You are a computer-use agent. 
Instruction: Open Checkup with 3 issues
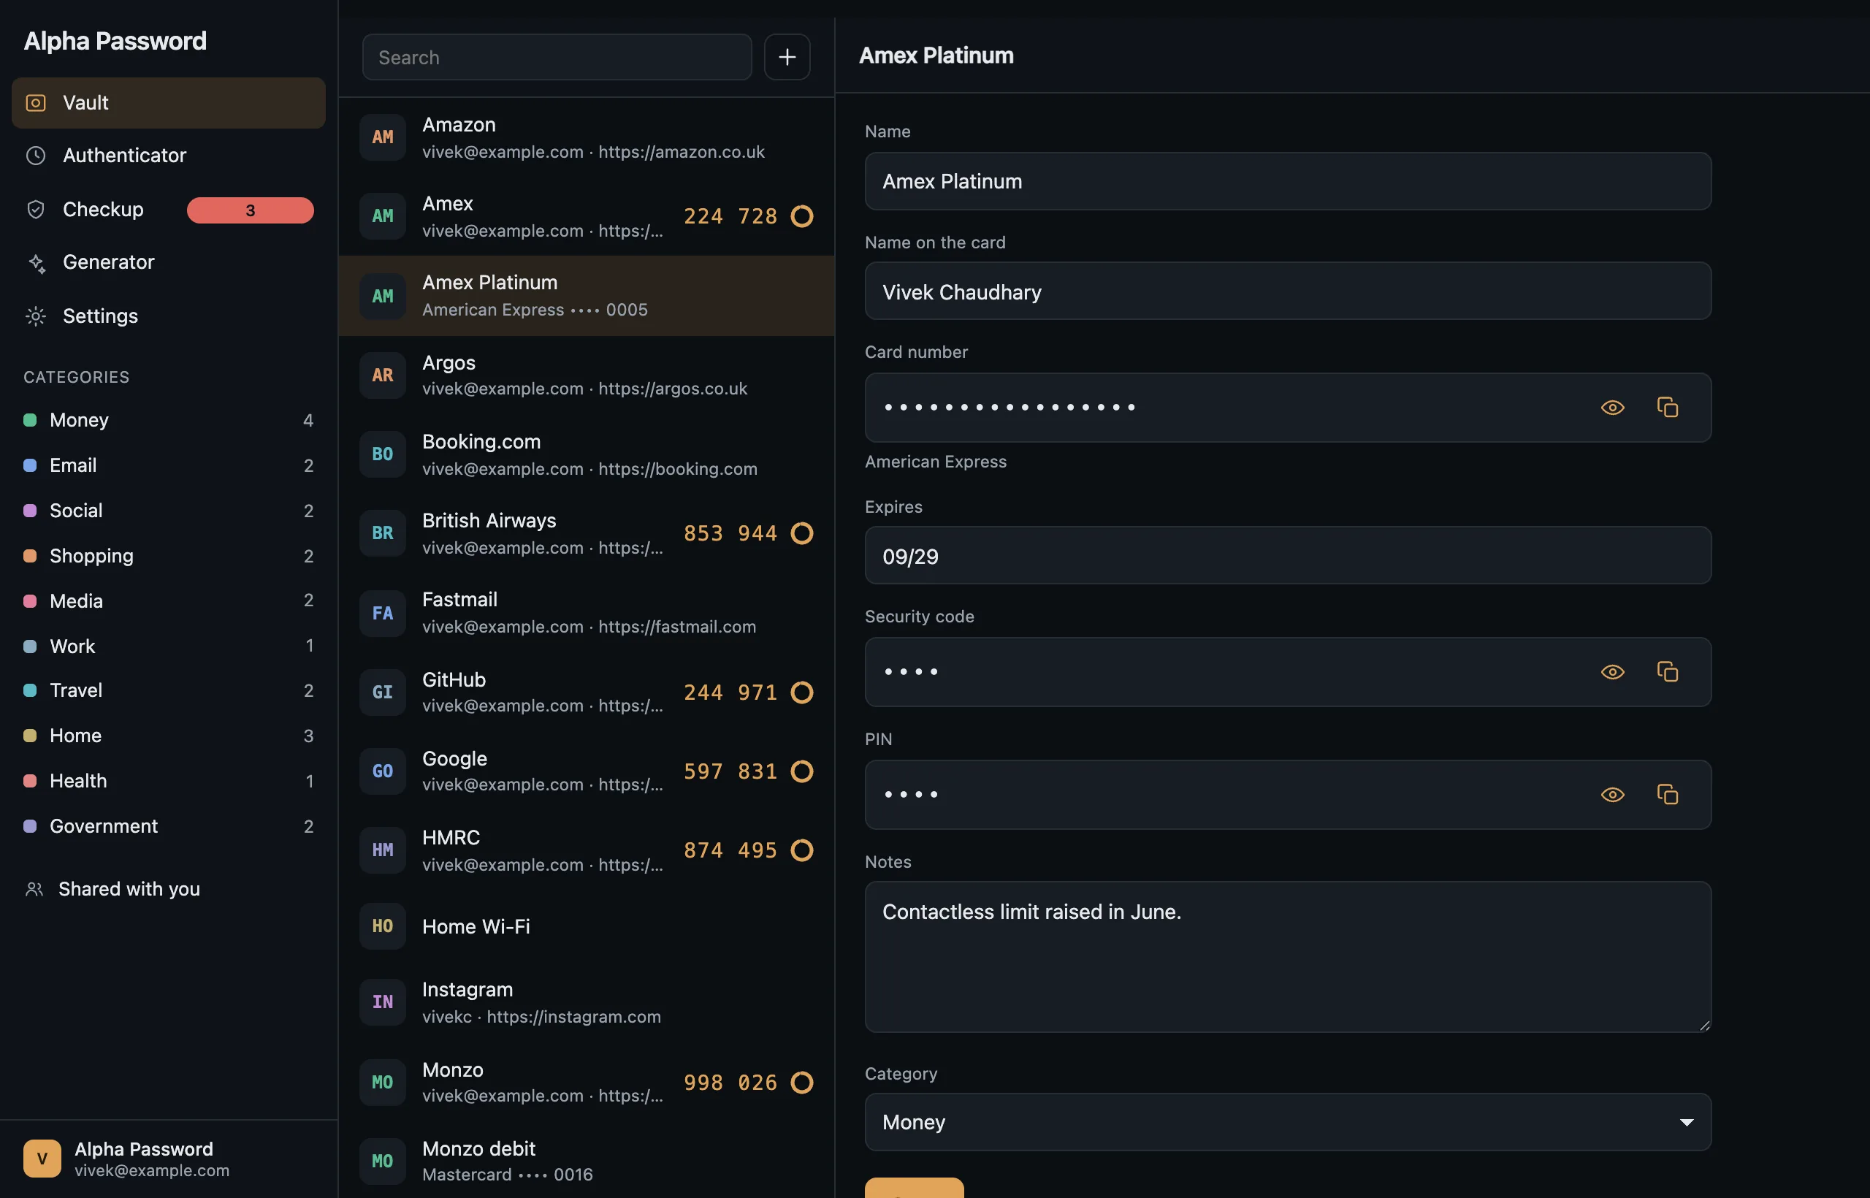(x=168, y=209)
